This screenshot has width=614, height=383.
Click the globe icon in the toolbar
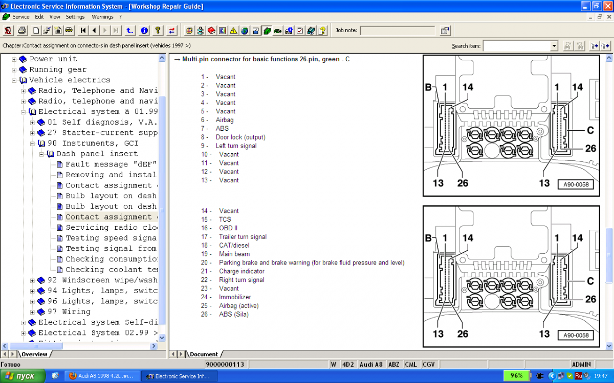[244, 31]
